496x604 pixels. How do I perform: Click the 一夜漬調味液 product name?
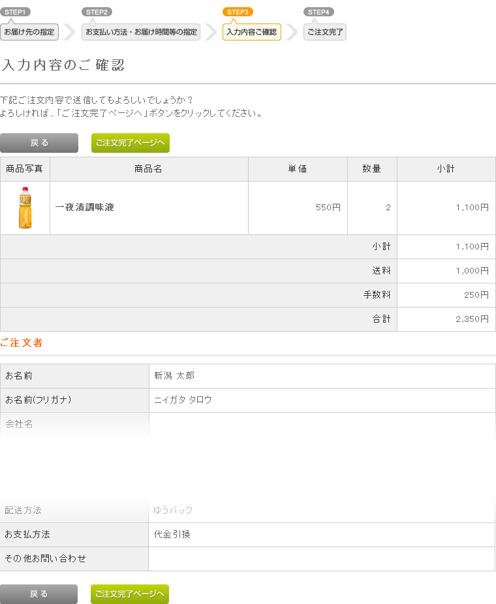pyautogui.click(x=85, y=207)
